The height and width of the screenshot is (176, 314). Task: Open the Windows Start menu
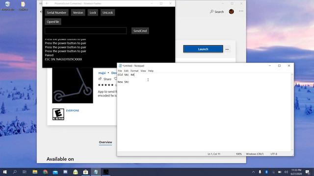[x=5, y=172]
